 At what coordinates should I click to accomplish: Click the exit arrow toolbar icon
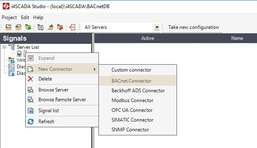72,27
